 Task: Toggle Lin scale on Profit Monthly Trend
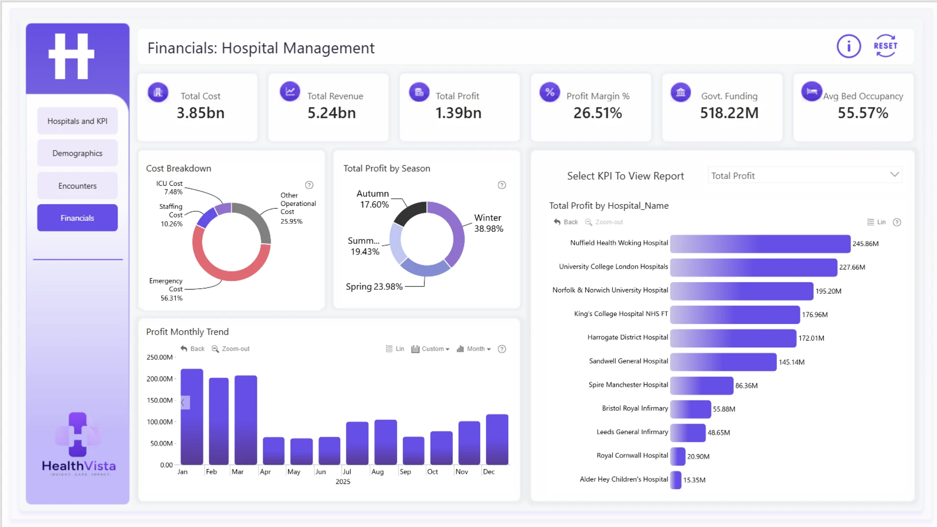click(x=395, y=349)
